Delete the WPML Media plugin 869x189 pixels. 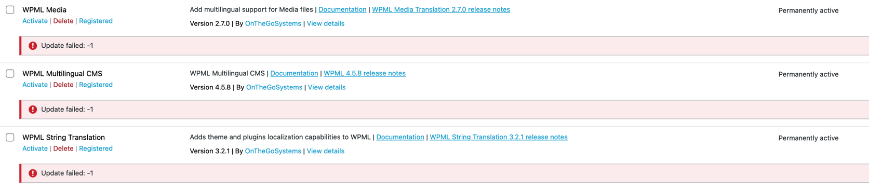pyautogui.click(x=63, y=21)
